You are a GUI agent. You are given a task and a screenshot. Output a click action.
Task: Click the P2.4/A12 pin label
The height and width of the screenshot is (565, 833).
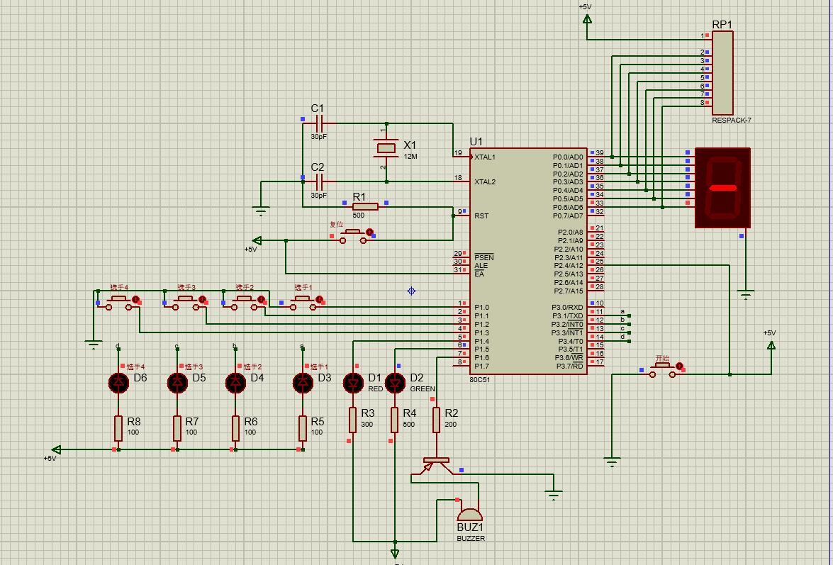(x=569, y=266)
